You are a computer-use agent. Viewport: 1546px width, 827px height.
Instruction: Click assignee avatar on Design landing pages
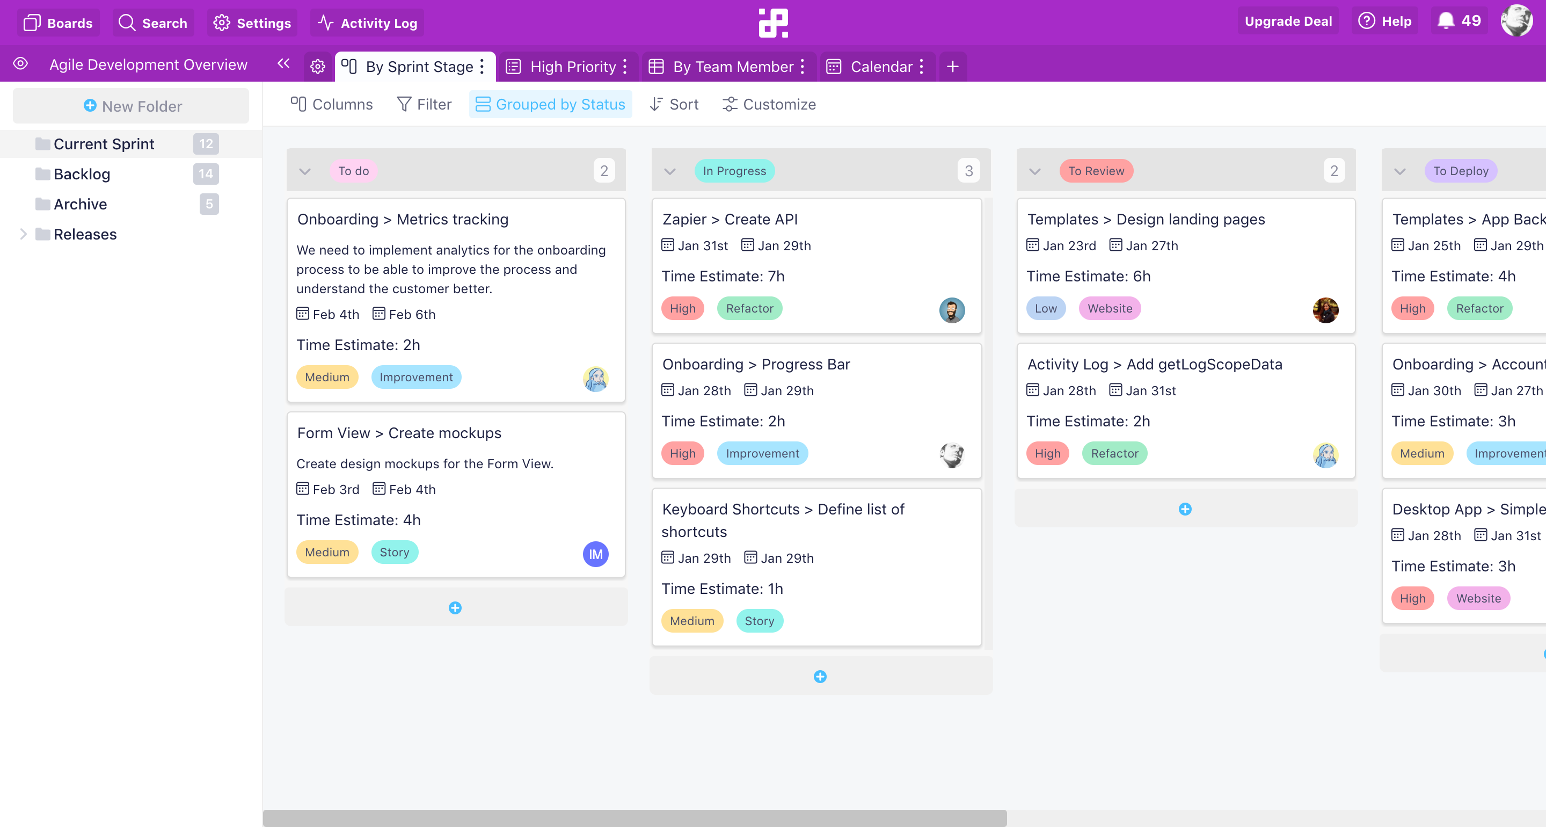click(1326, 310)
